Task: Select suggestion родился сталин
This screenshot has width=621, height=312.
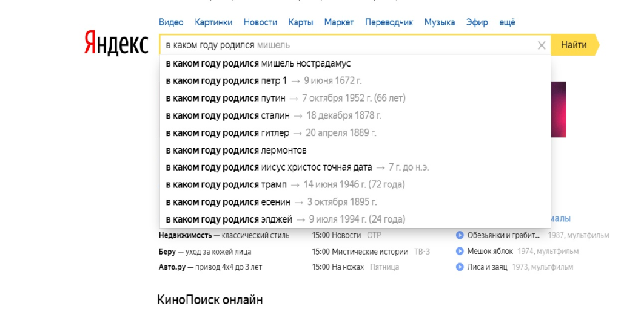Action: click(355, 115)
